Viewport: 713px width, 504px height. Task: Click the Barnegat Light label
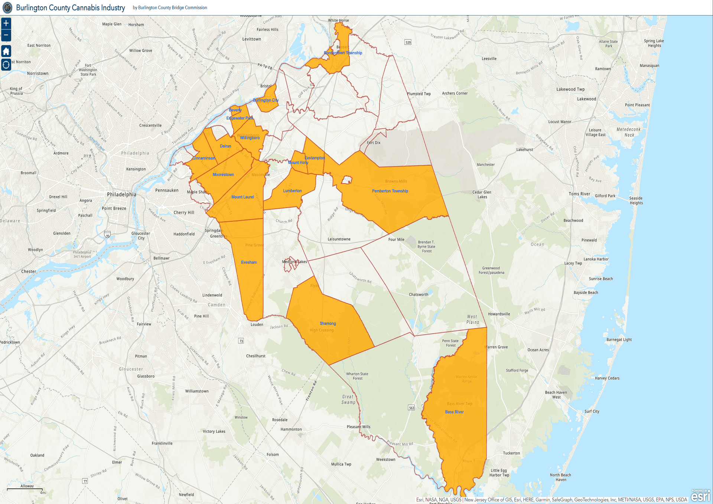coord(619,339)
